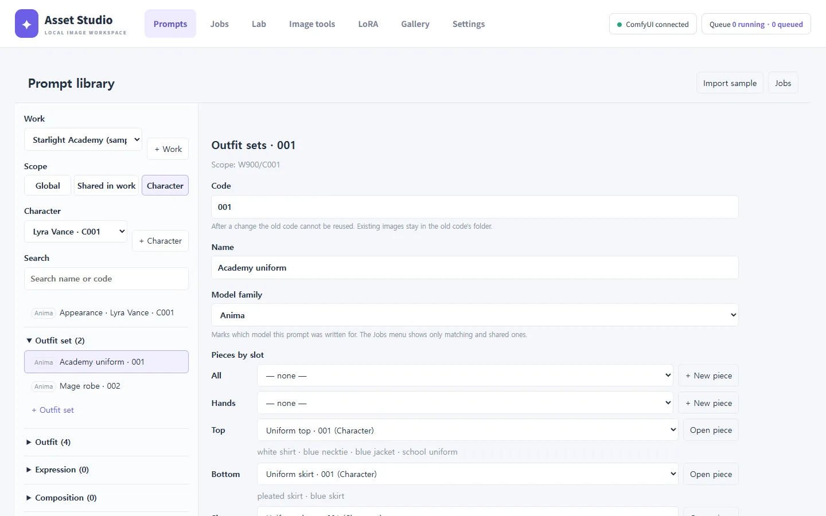Click the Anima tag on Mage robe row
This screenshot has width=826, height=516.
pos(44,386)
